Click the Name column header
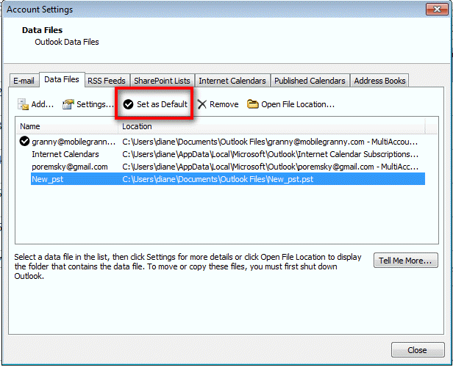This screenshot has height=367, width=453. point(67,126)
